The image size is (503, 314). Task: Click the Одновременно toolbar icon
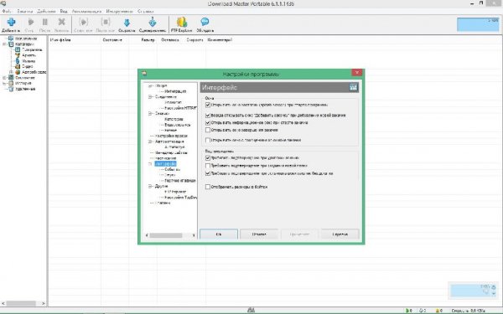(153, 22)
